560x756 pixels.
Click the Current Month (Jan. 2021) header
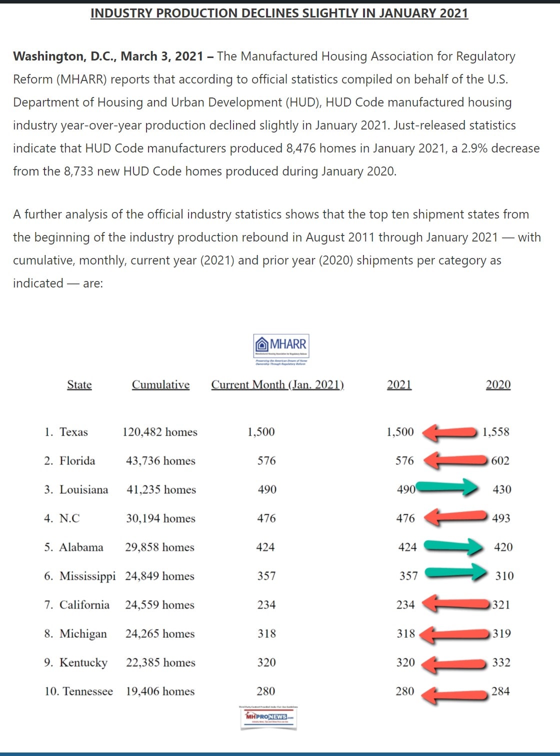[277, 384]
